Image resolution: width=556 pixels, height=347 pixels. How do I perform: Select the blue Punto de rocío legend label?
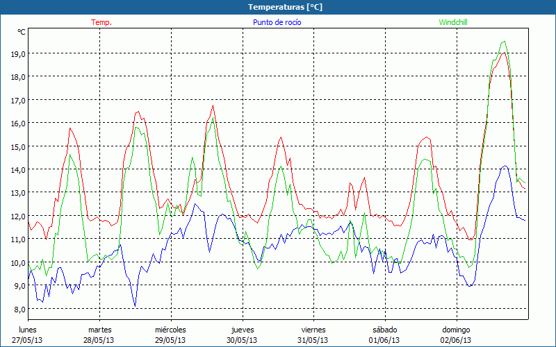[277, 22]
